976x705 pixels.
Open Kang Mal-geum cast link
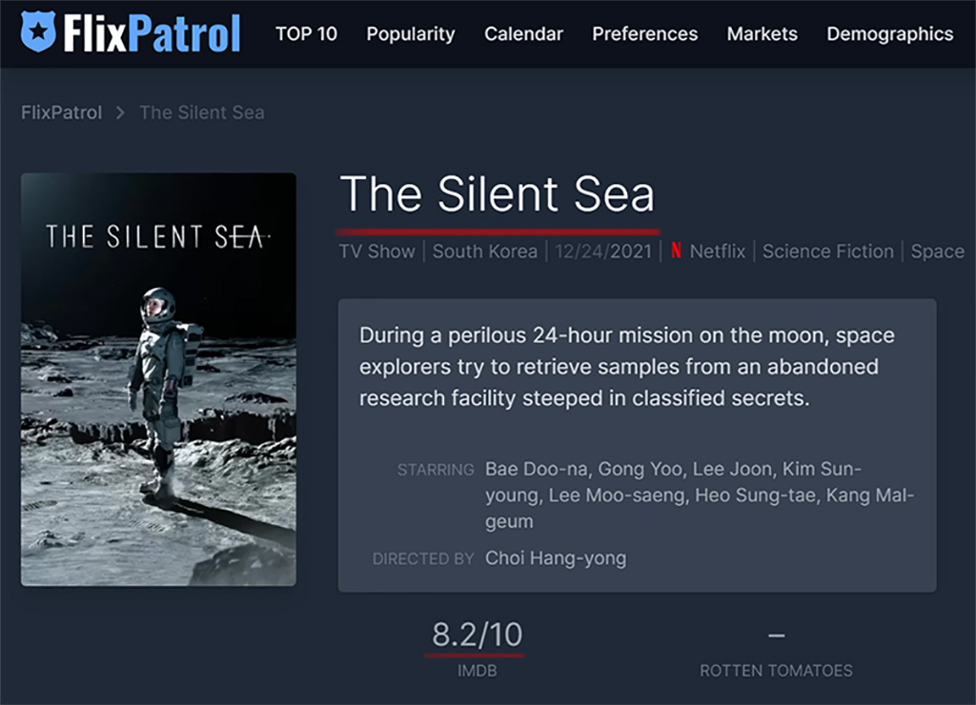[869, 495]
